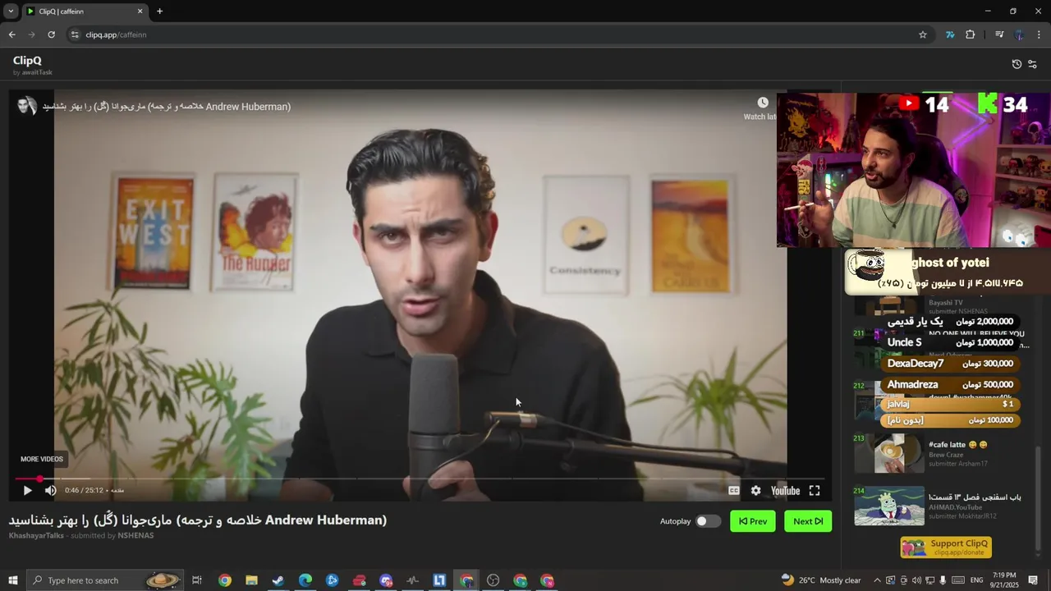View site information icon in the address bar
Image resolution: width=1051 pixels, height=591 pixels.
tap(75, 34)
